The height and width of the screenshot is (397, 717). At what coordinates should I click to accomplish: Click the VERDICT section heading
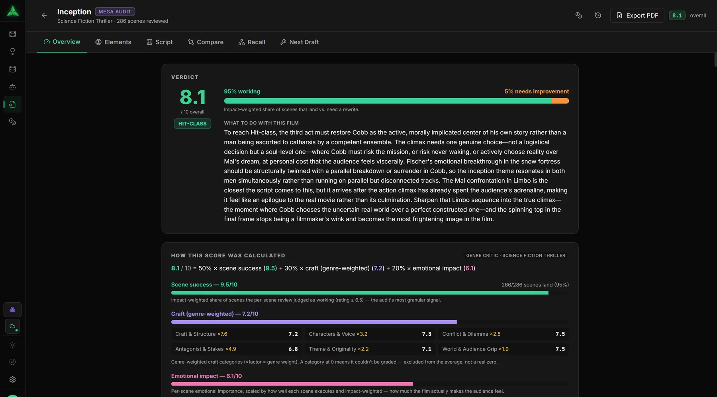click(185, 77)
